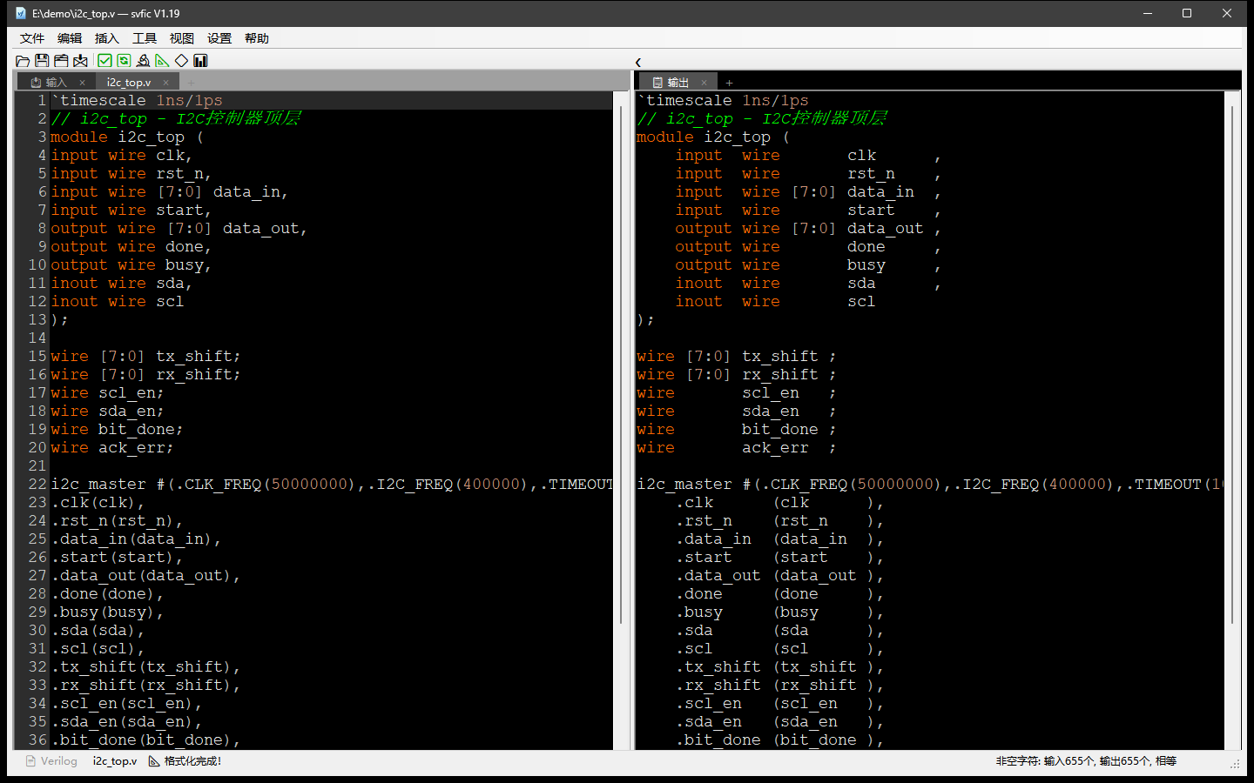Add new tab in output pane
Viewport: 1254px width, 783px height.
730,83
